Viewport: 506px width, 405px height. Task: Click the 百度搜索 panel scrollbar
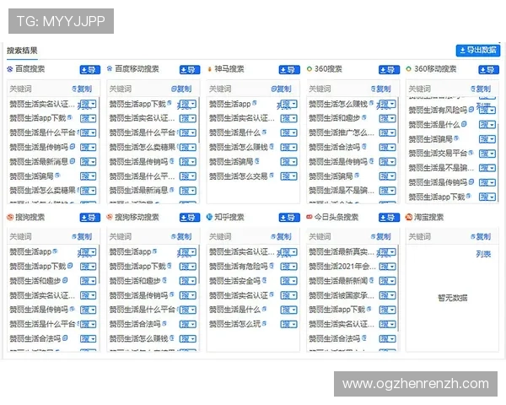coord(99,118)
